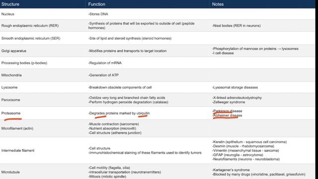This screenshot has height=179, width=318.
Task: Select the Mitochondria structure cell
Action: click(11, 75)
